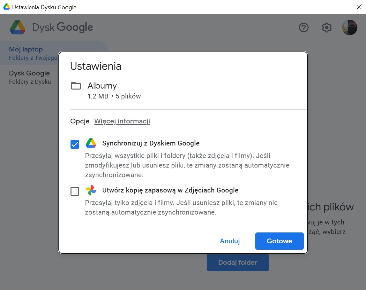The height and width of the screenshot is (290, 366).
Task: Click the '1,2 MB • 5 plików' text
Action: tap(114, 96)
